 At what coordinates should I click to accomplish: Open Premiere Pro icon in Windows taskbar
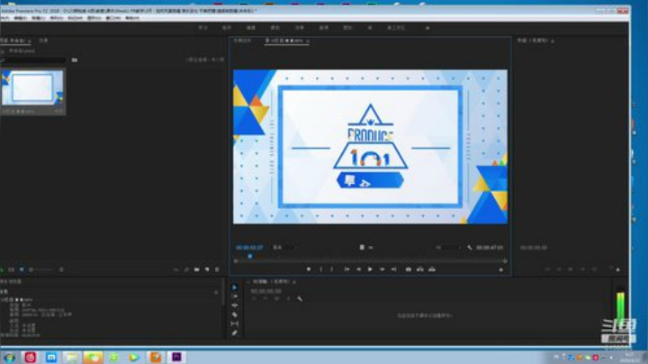point(176,357)
